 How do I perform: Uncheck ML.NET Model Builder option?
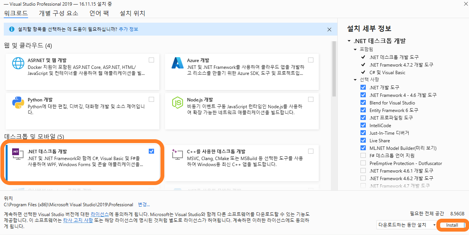point(363,148)
